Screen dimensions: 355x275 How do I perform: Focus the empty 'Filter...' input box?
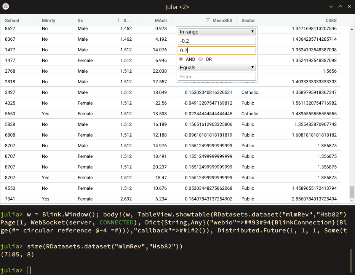tap(217, 77)
